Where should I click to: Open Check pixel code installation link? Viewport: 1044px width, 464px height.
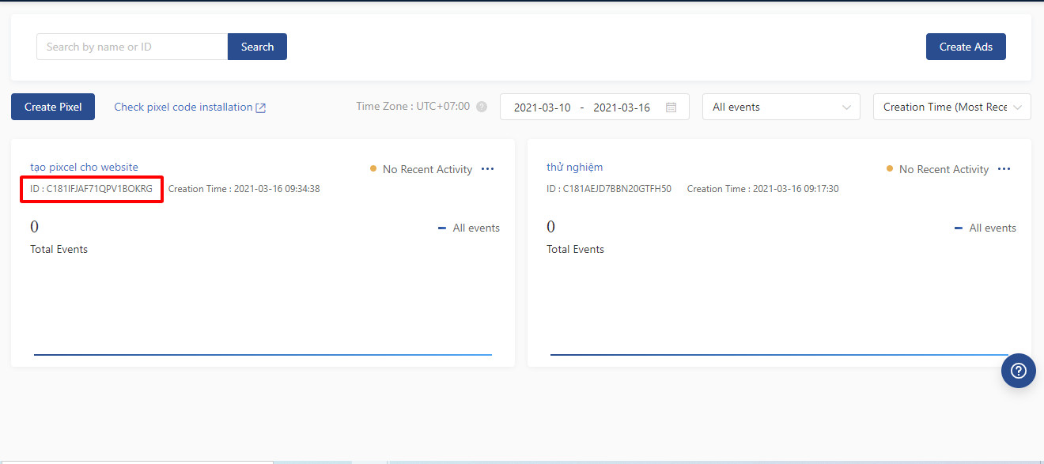tap(183, 107)
